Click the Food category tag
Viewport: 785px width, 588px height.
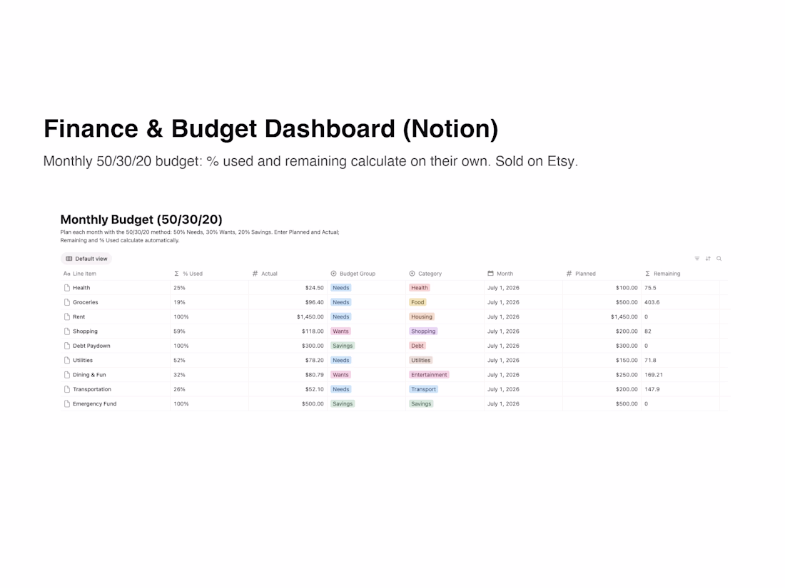tap(417, 302)
